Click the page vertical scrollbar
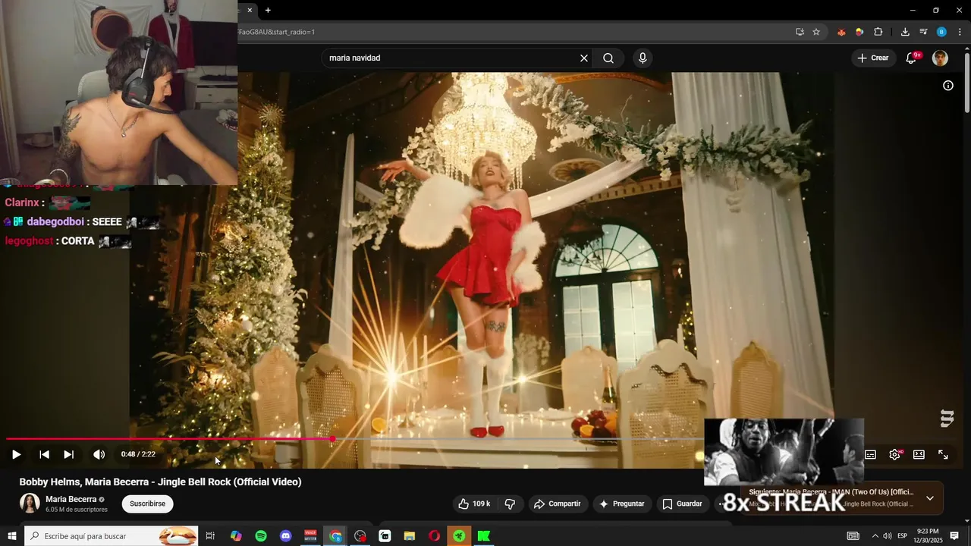The height and width of the screenshot is (546, 971). (966, 83)
